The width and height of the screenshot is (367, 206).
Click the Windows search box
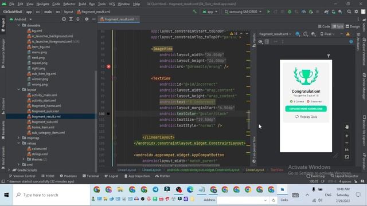tap(52, 195)
